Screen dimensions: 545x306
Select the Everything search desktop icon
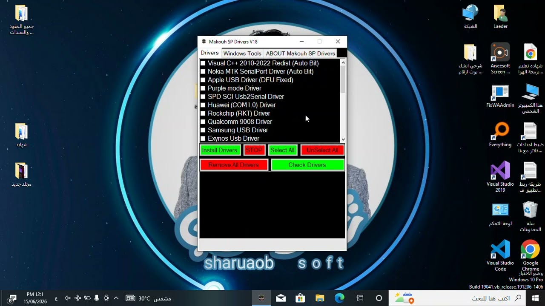[x=500, y=135]
